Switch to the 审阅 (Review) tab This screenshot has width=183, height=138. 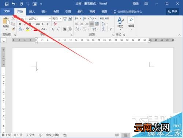(92, 12)
